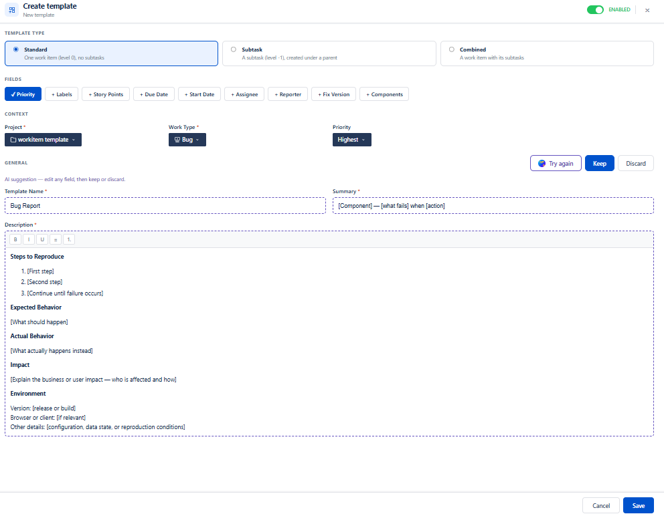
Task: Toggle the Italic formatting icon
Action: 29,239
